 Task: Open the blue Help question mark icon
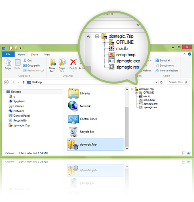[x=190, y=54]
